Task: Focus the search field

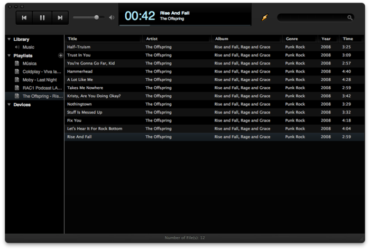Action: click(x=316, y=17)
